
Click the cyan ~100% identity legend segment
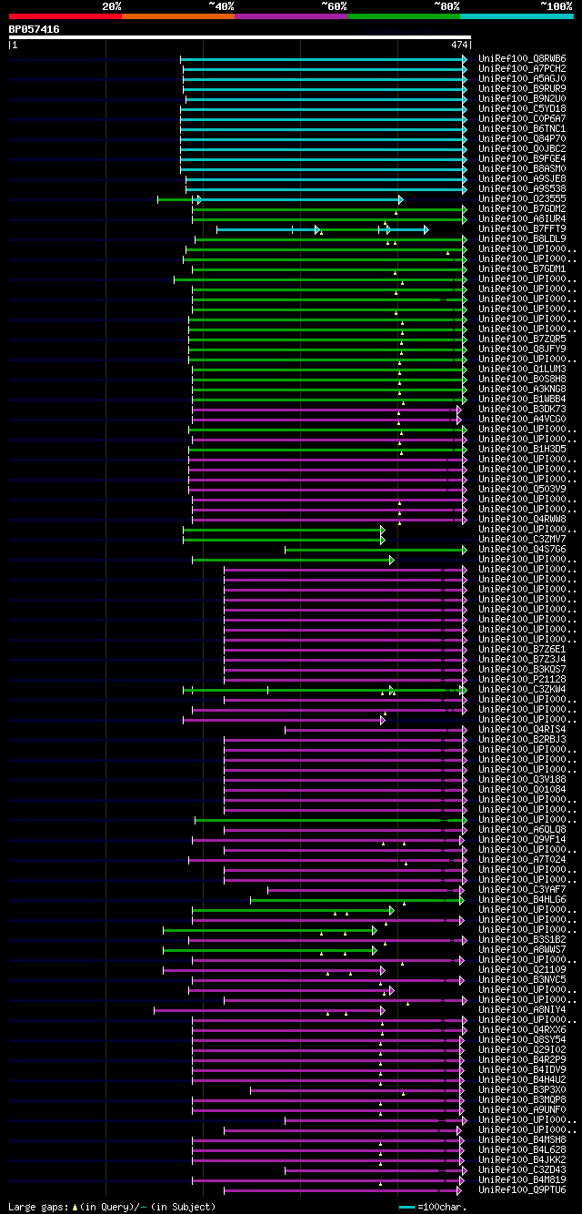click(x=517, y=16)
